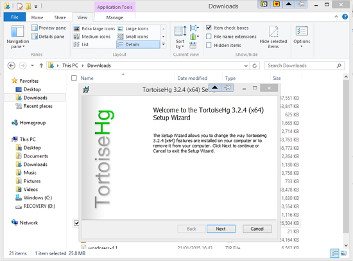Screen dimensions: 353x261
Task: Toggle the Preview pane
Action: (x=49, y=28)
